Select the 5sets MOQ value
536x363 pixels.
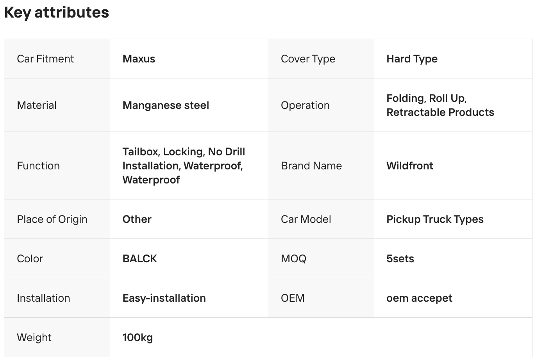coord(400,259)
